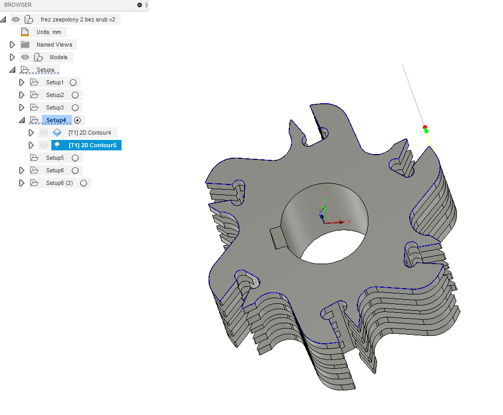Select the Setup6 (2) label

click(59, 183)
